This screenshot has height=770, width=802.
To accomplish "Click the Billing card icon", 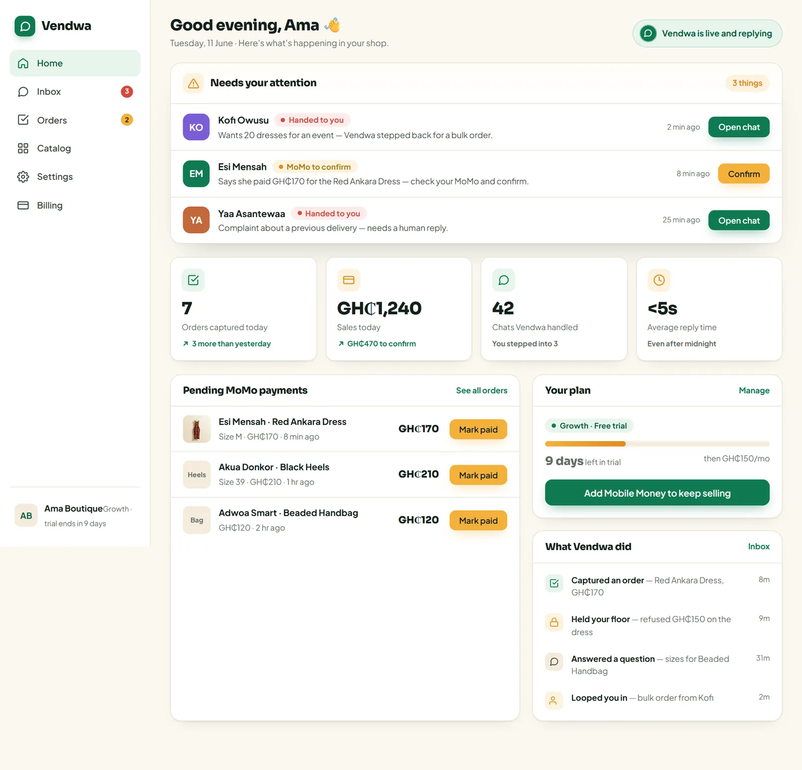I will (23, 205).
